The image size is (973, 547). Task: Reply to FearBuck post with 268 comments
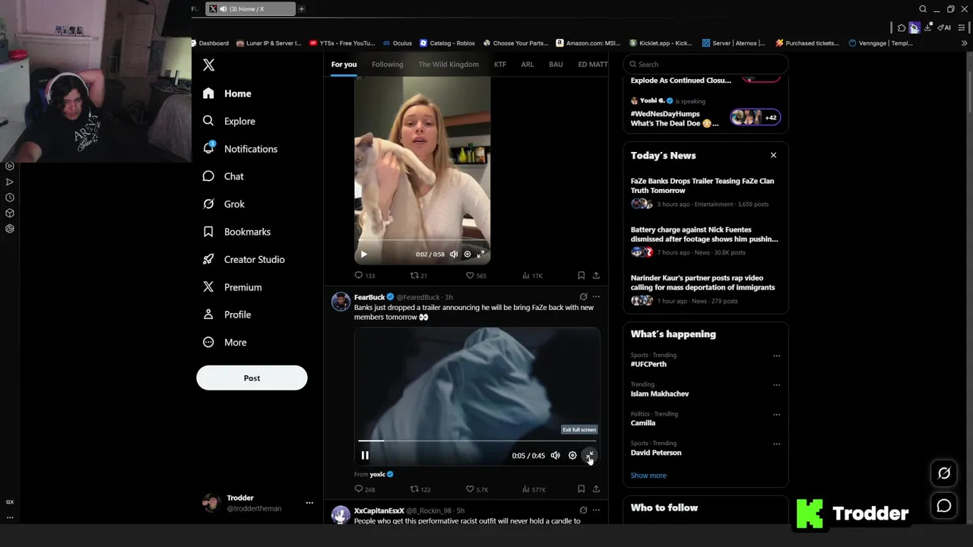click(x=365, y=490)
